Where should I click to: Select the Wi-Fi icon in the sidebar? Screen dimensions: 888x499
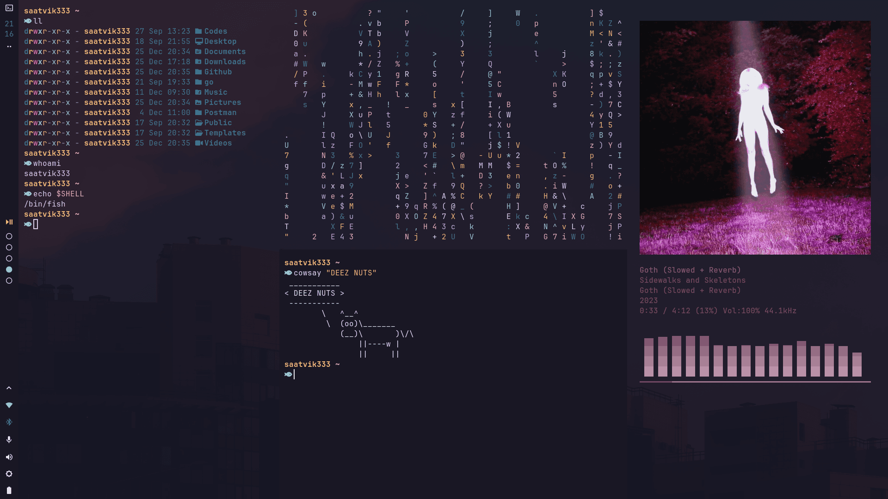[x=9, y=405]
